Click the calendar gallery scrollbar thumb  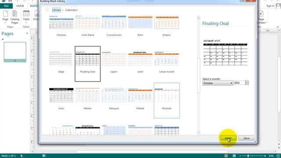pos(198,75)
